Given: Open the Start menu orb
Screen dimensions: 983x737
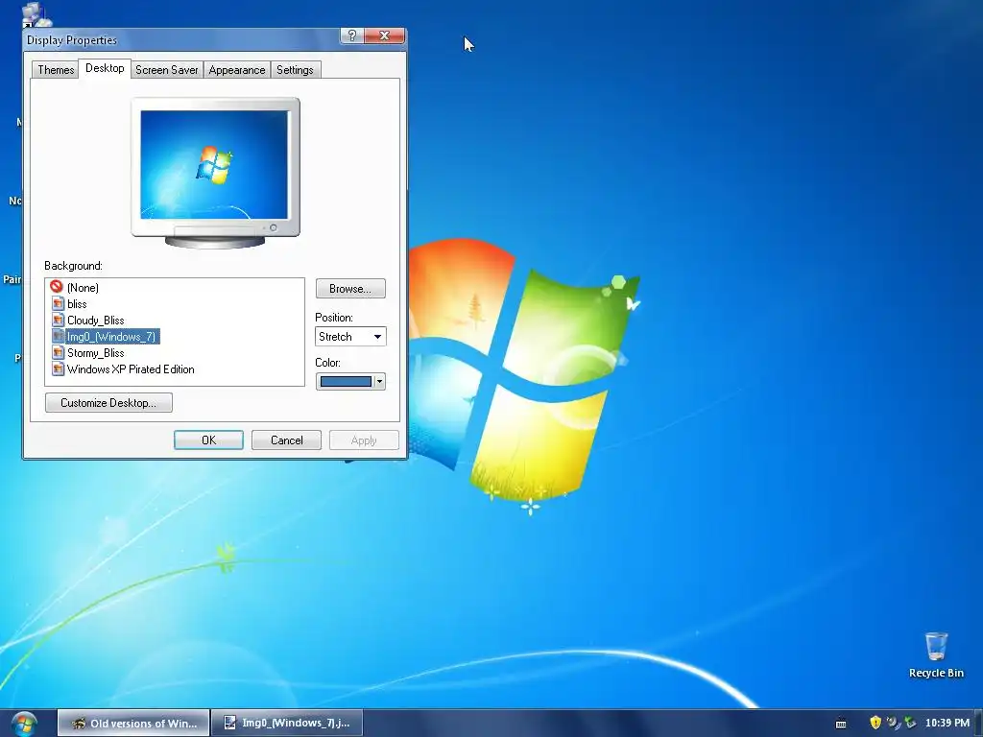Looking at the screenshot, I should coord(24,724).
